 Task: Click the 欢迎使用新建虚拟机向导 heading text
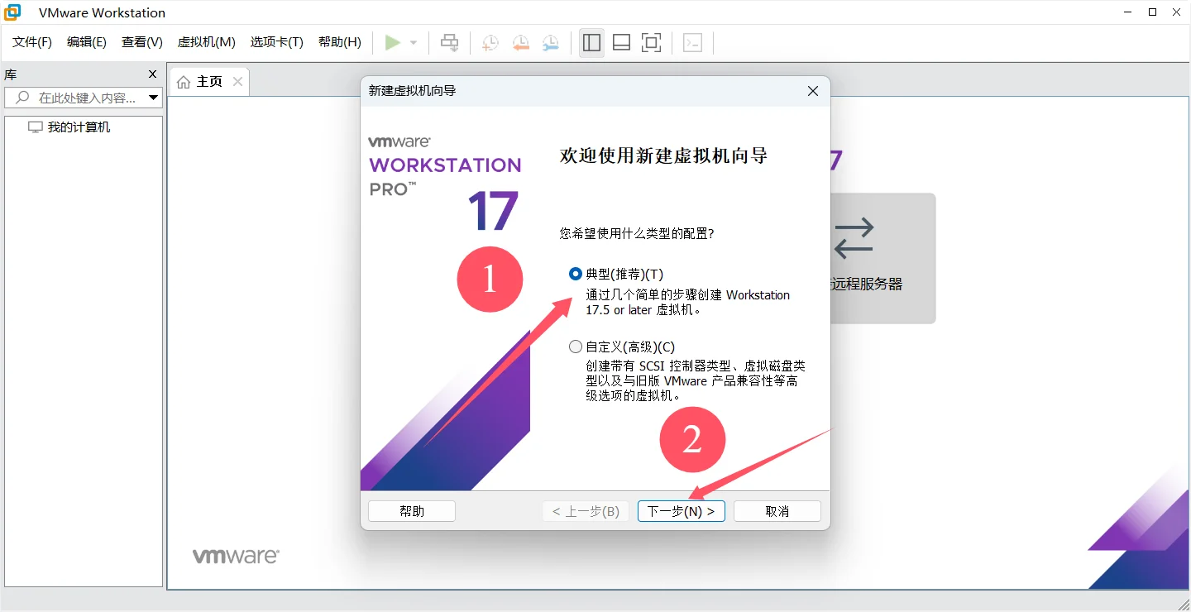[663, 155]
